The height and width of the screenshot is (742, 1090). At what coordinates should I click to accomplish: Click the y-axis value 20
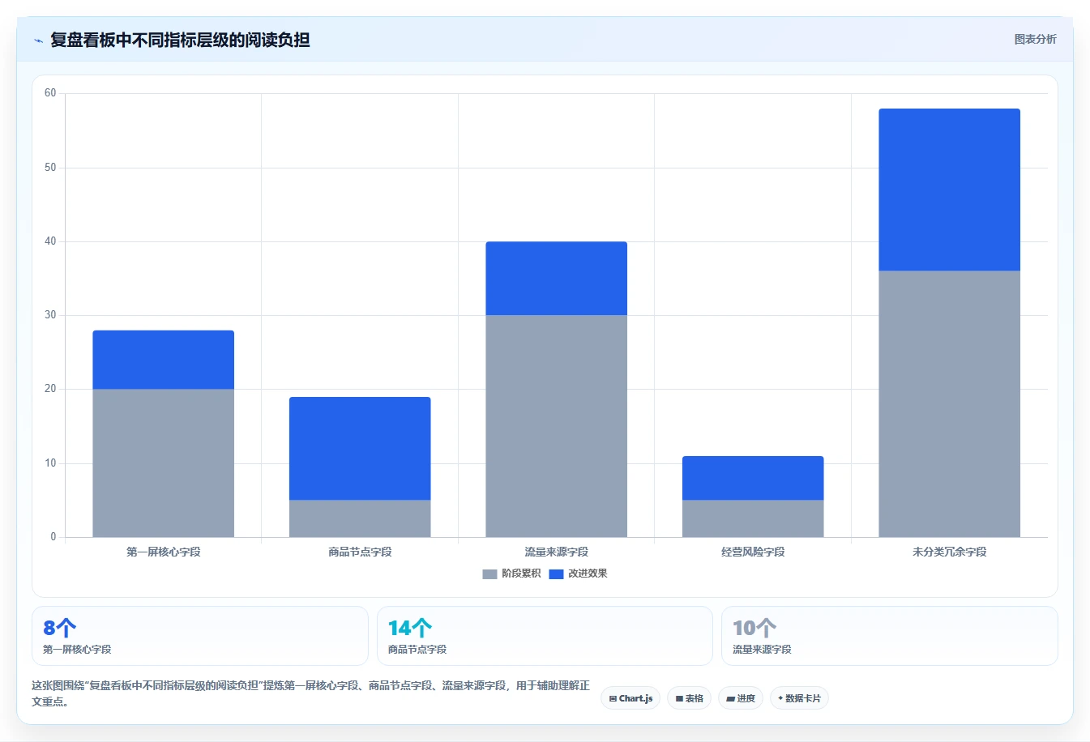50,389
